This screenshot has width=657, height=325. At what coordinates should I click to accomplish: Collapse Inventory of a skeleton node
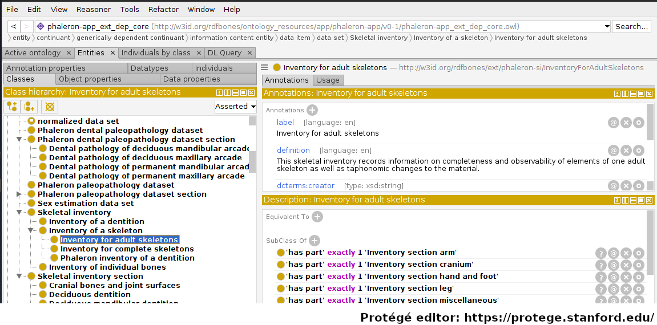(30, 231)
